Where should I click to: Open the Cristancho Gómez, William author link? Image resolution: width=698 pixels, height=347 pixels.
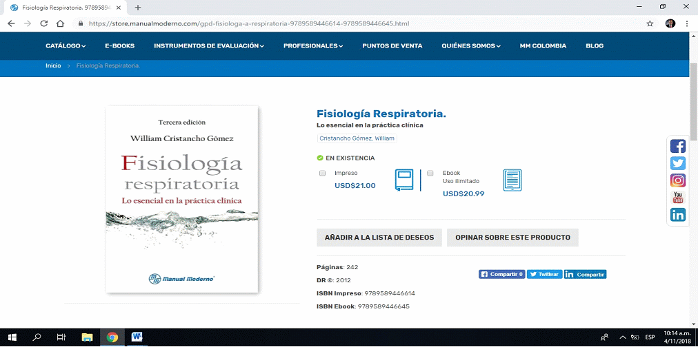pyautogui.click(x=357, y=138)
